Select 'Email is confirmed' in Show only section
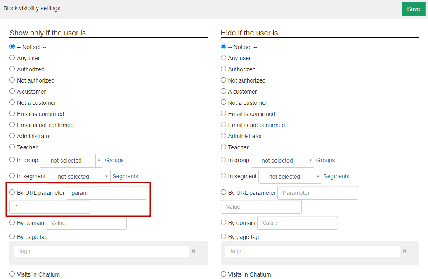The image size is (428, 279). coord(12,113)
